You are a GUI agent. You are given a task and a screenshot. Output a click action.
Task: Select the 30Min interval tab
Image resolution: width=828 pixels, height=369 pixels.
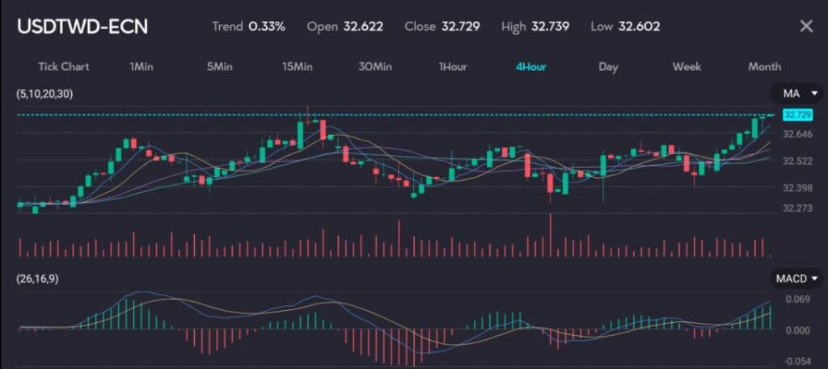(375, 66)
